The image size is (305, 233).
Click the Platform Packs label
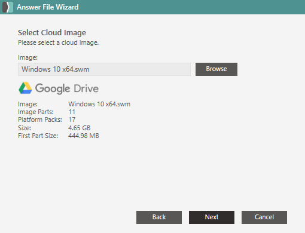click(40, 119)
